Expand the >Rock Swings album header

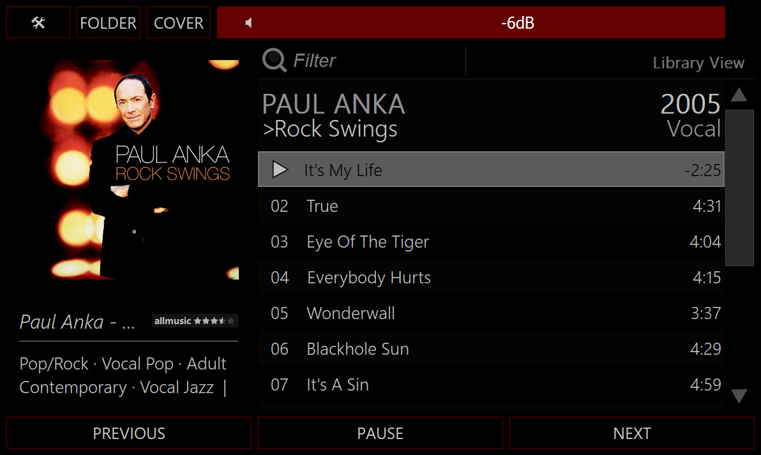pyautogui.click(x=331, y=130)
